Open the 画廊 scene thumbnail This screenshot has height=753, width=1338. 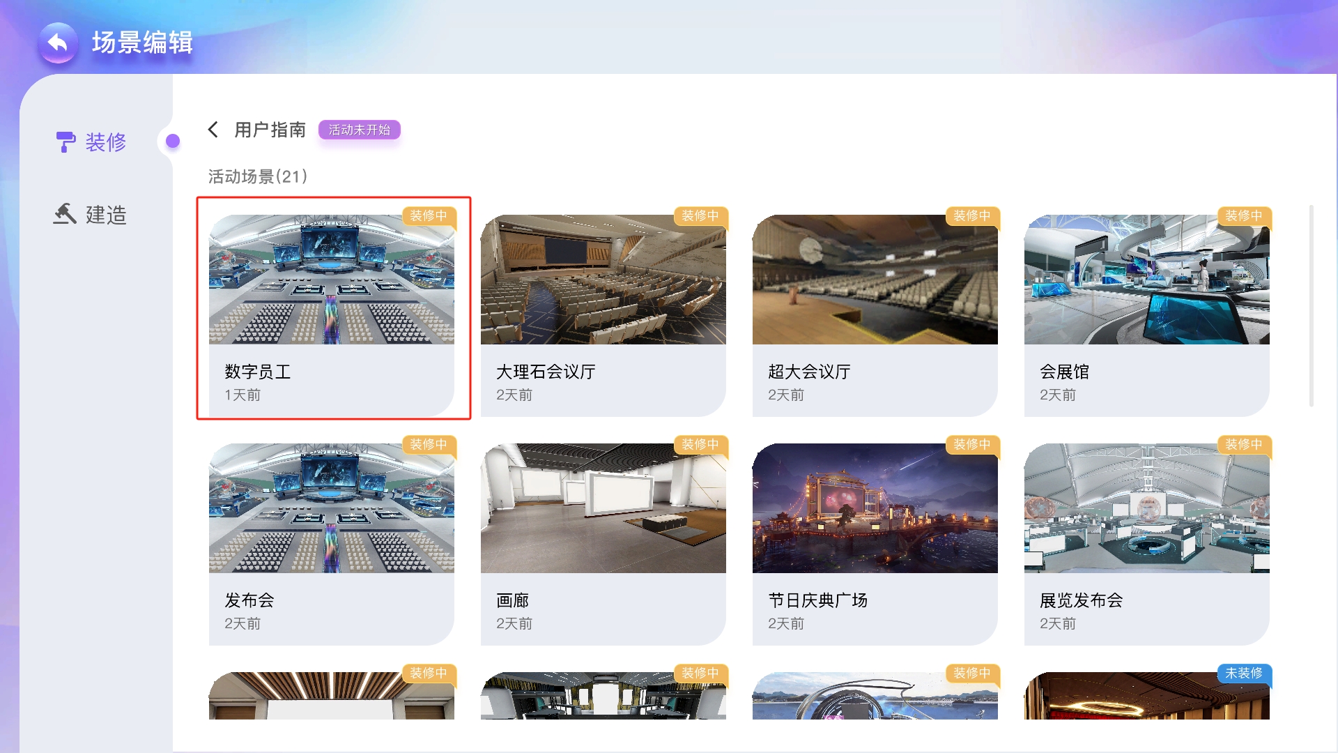tap(603, 508)
